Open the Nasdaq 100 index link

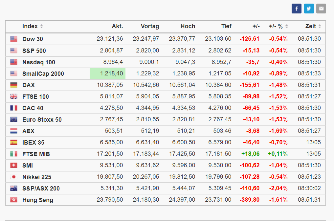point(38,62)
